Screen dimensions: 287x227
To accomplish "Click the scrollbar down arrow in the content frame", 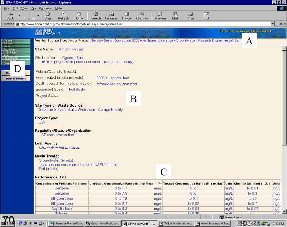I will 284,212.
